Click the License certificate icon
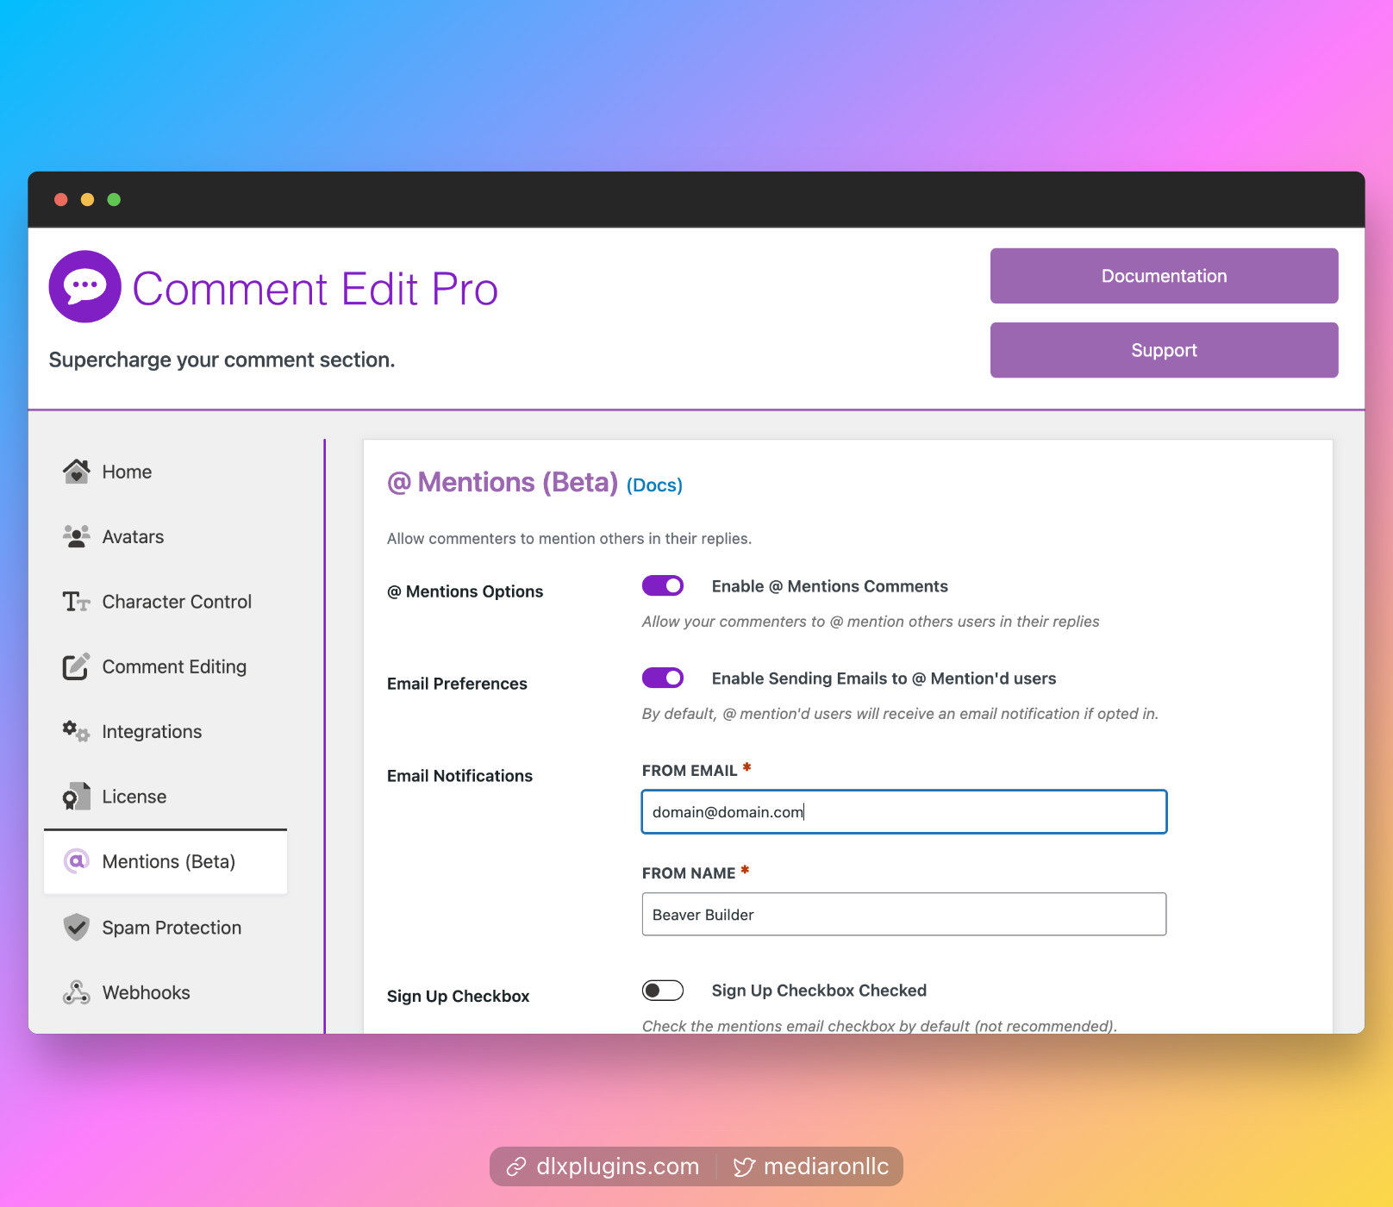This screenshot has width=1393, height=1207. click(x=76, y=797)
